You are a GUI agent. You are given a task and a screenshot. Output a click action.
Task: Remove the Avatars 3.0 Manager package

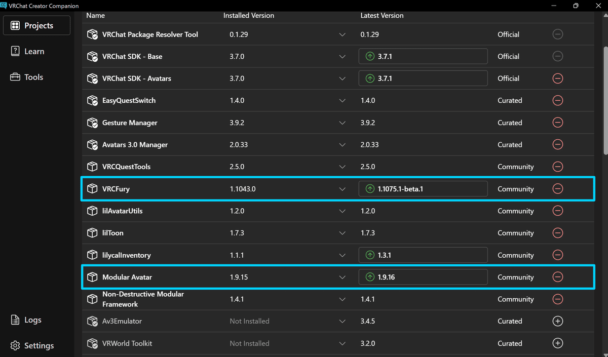pyautogui.click(x=557, y=144)
